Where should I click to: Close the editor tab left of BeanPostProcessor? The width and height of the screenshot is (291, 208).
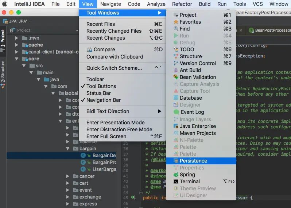click(241, 30)
